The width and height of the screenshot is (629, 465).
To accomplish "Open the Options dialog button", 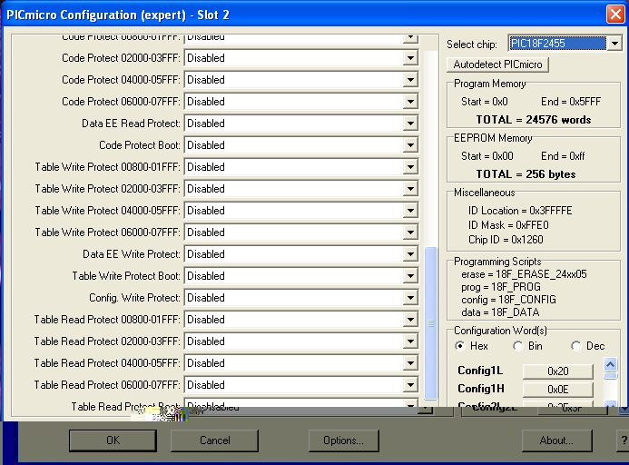I will pos(343,440).
